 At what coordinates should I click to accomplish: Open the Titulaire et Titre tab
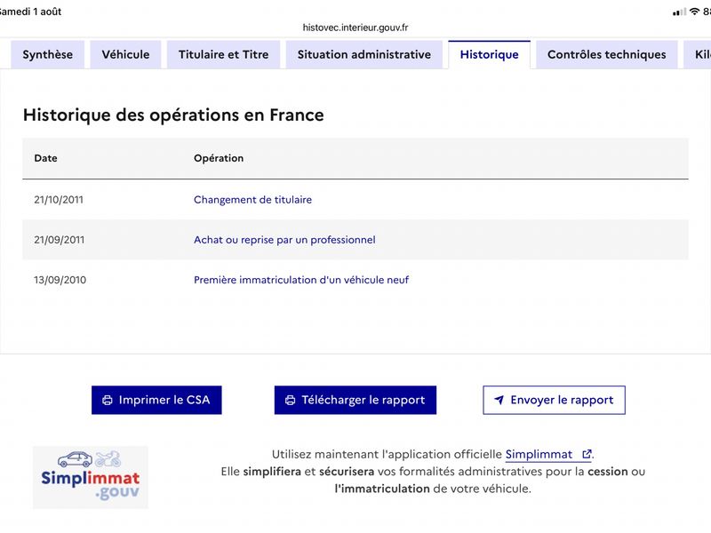[224, 54]
